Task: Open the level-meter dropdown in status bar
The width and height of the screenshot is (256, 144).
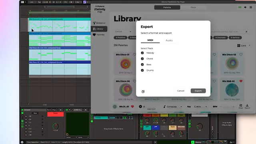Action: [x=232, y=142]
